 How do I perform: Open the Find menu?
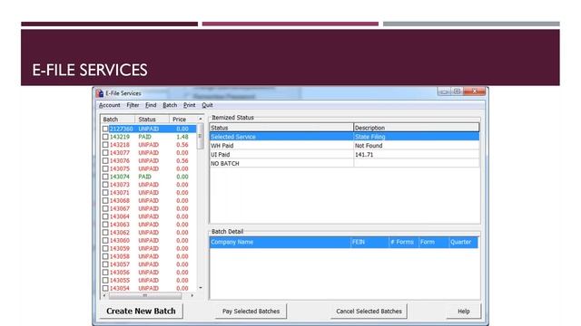click(151, 105)
